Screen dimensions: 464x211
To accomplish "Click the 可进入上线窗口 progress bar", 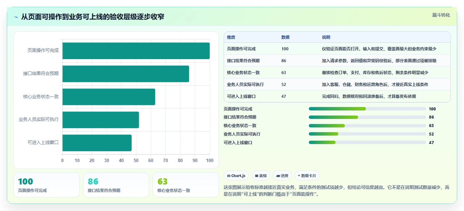I will click(367, 142).
